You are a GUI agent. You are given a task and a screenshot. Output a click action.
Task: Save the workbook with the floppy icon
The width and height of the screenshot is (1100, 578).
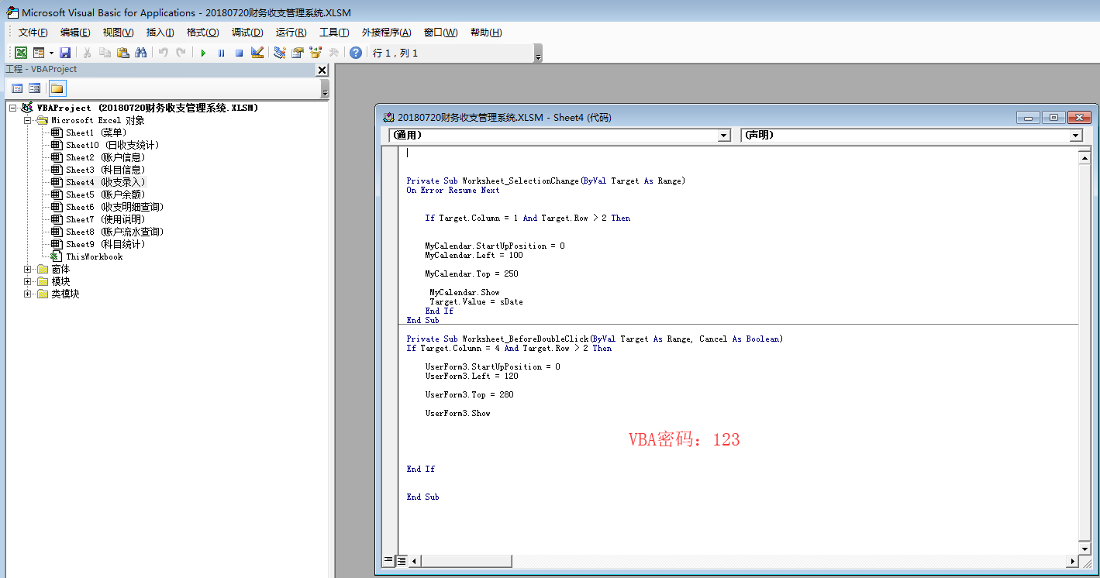[65, 53]
